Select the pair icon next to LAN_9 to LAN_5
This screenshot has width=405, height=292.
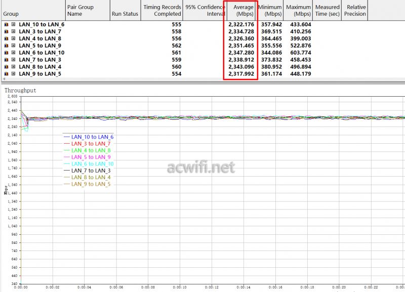[6, 74]
